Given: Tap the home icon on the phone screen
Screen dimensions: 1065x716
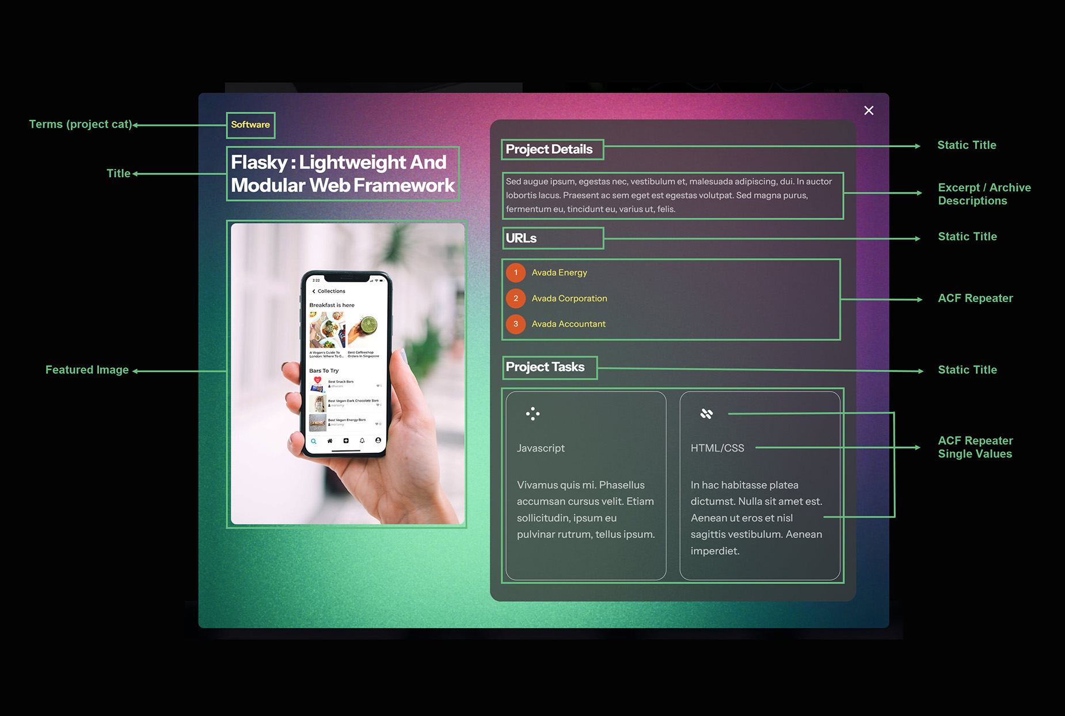Looking at the screenshot, I should click(330, 441).
